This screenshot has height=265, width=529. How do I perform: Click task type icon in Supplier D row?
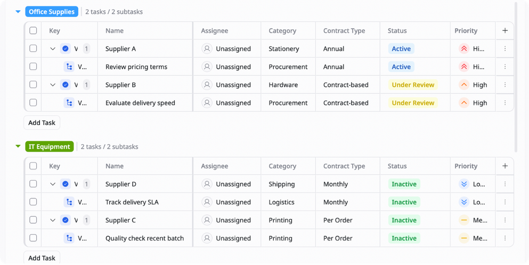(66, 184)
